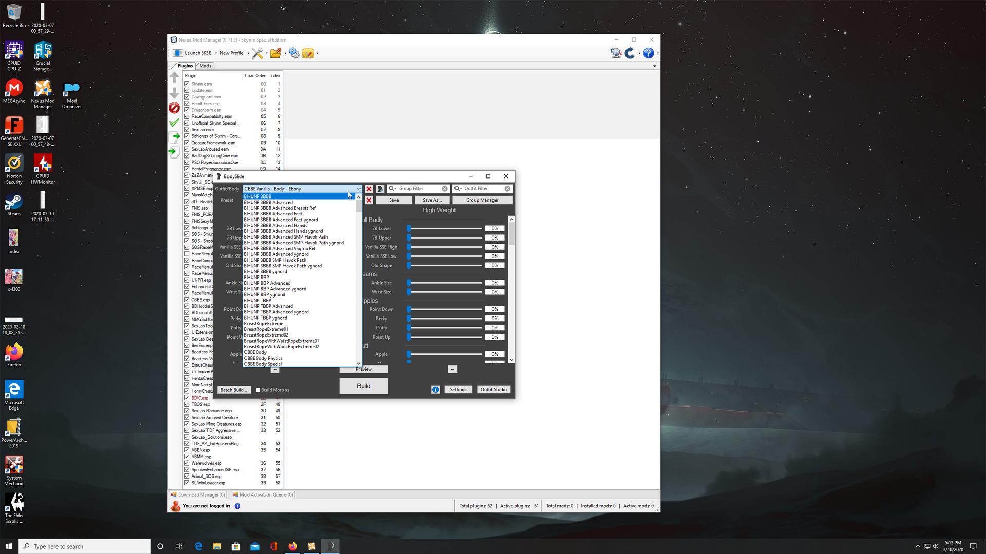Open the tools wrench icon in Nexus Mod Manager
The height and width of the screenshot is (554, 986).
click(257, 53)
